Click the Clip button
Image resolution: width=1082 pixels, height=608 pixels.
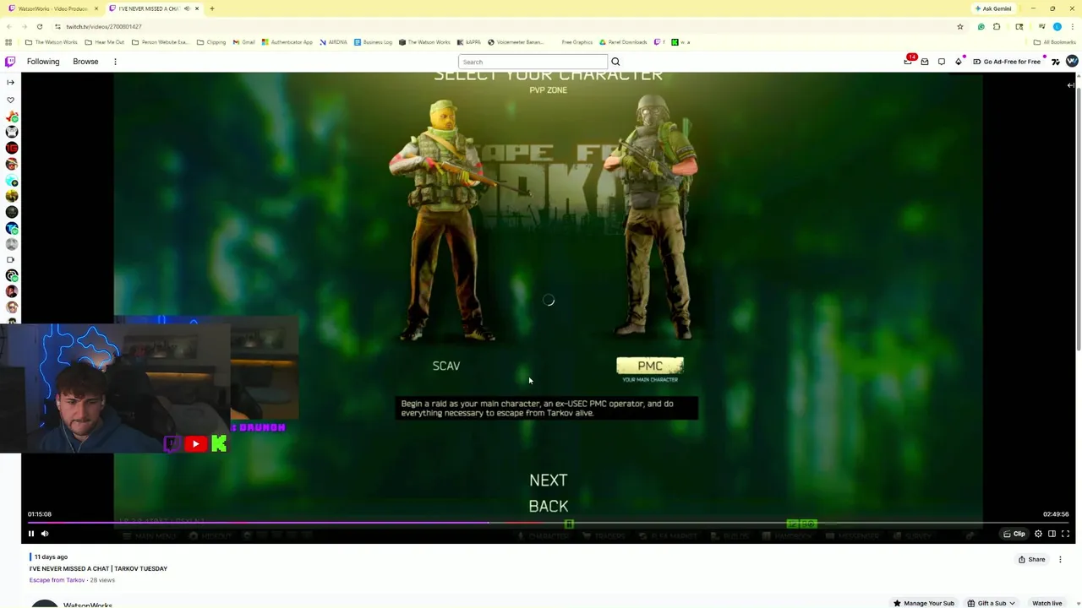pyautogui.click(x=1014, y=534)
